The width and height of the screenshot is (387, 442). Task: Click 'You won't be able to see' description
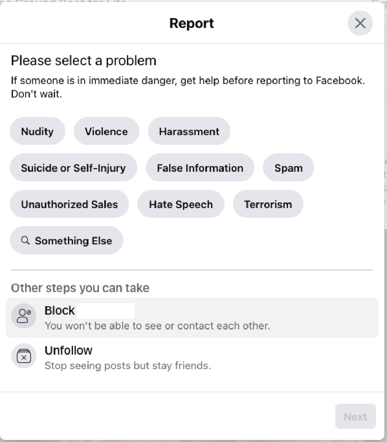pos(157,326)
